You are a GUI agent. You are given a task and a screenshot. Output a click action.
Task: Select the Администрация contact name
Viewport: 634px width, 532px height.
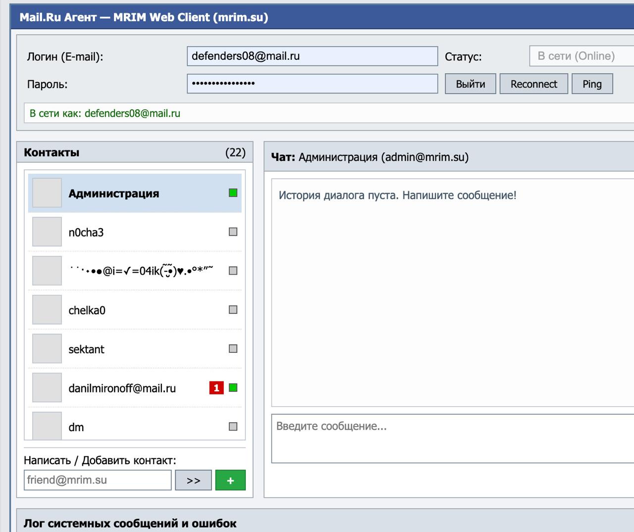coord(114,193)
